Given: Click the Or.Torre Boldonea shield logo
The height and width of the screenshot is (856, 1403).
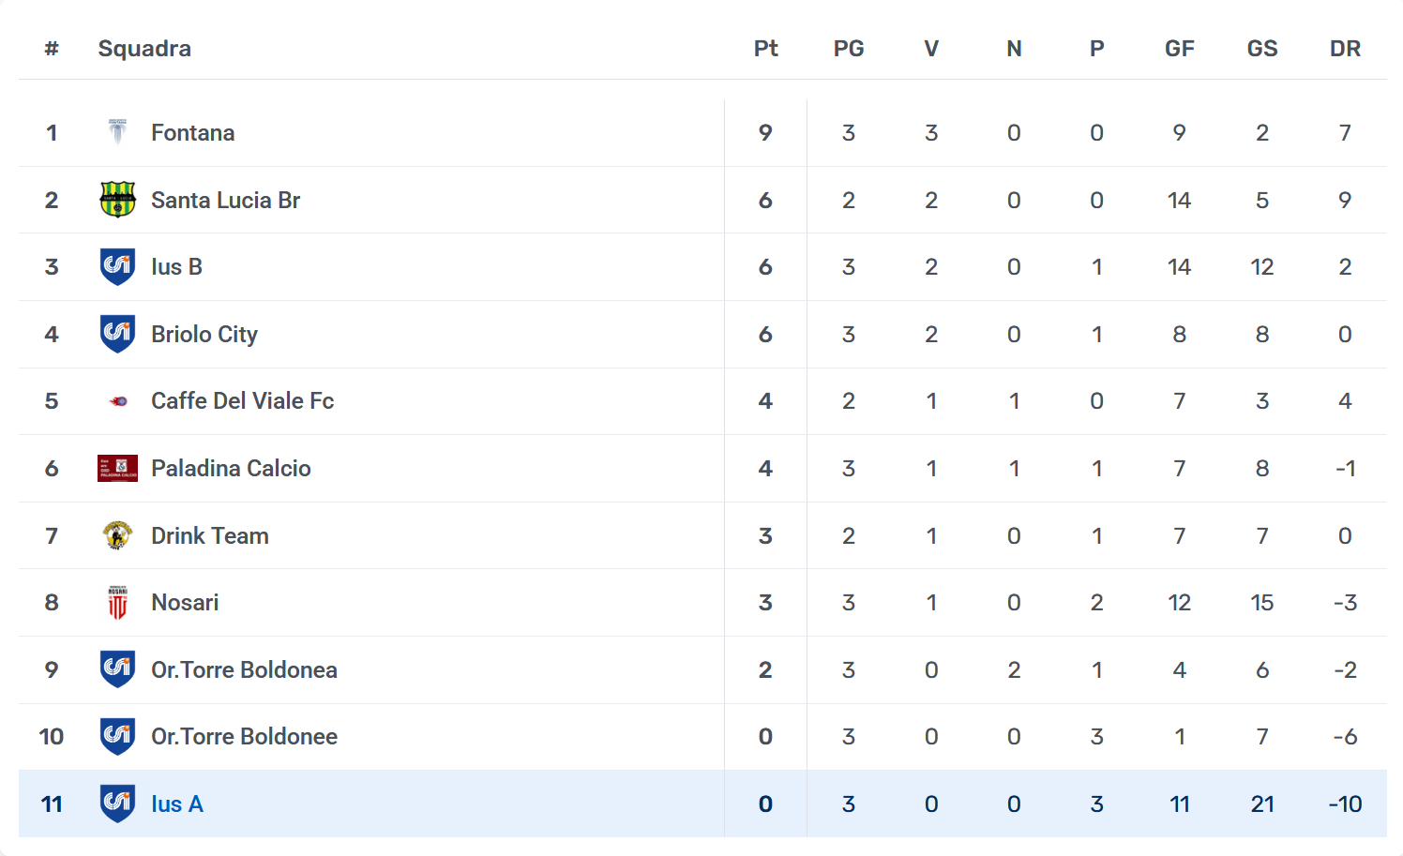Looking at the screenshot, I should [x=117, y=669].
